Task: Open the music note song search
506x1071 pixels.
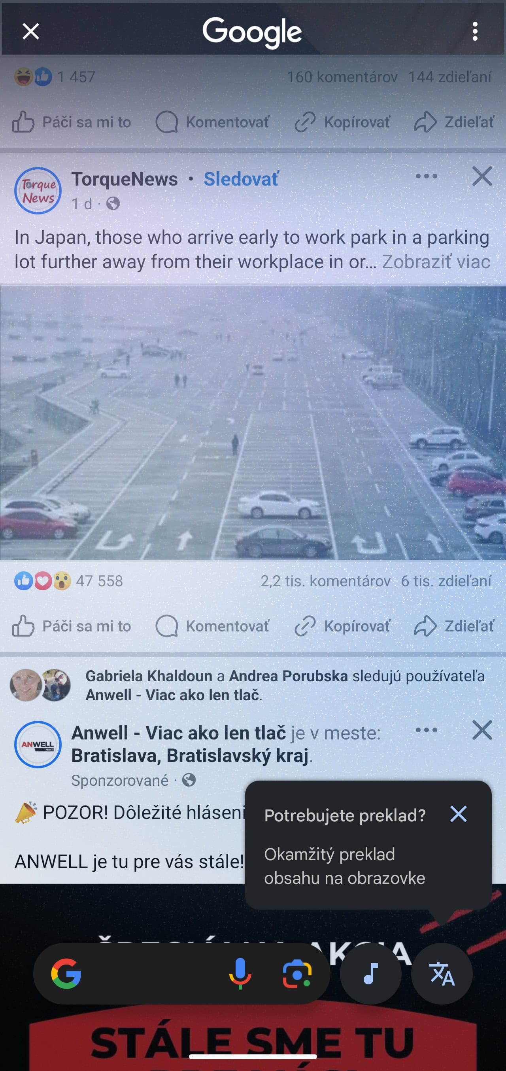Action: pyautogui.click(x=370, y=973)
